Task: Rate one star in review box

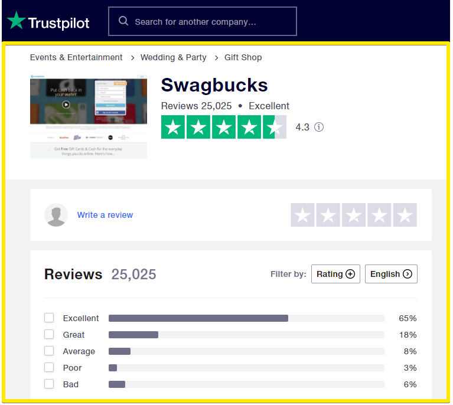Action: (x=302, y=215)
